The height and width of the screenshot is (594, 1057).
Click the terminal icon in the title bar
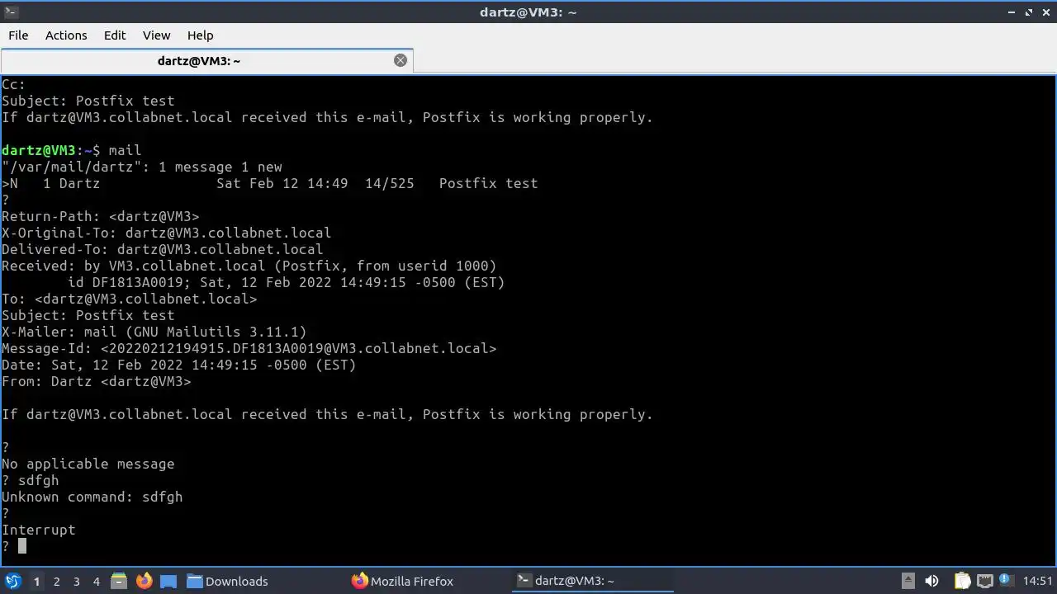[11, 12]
